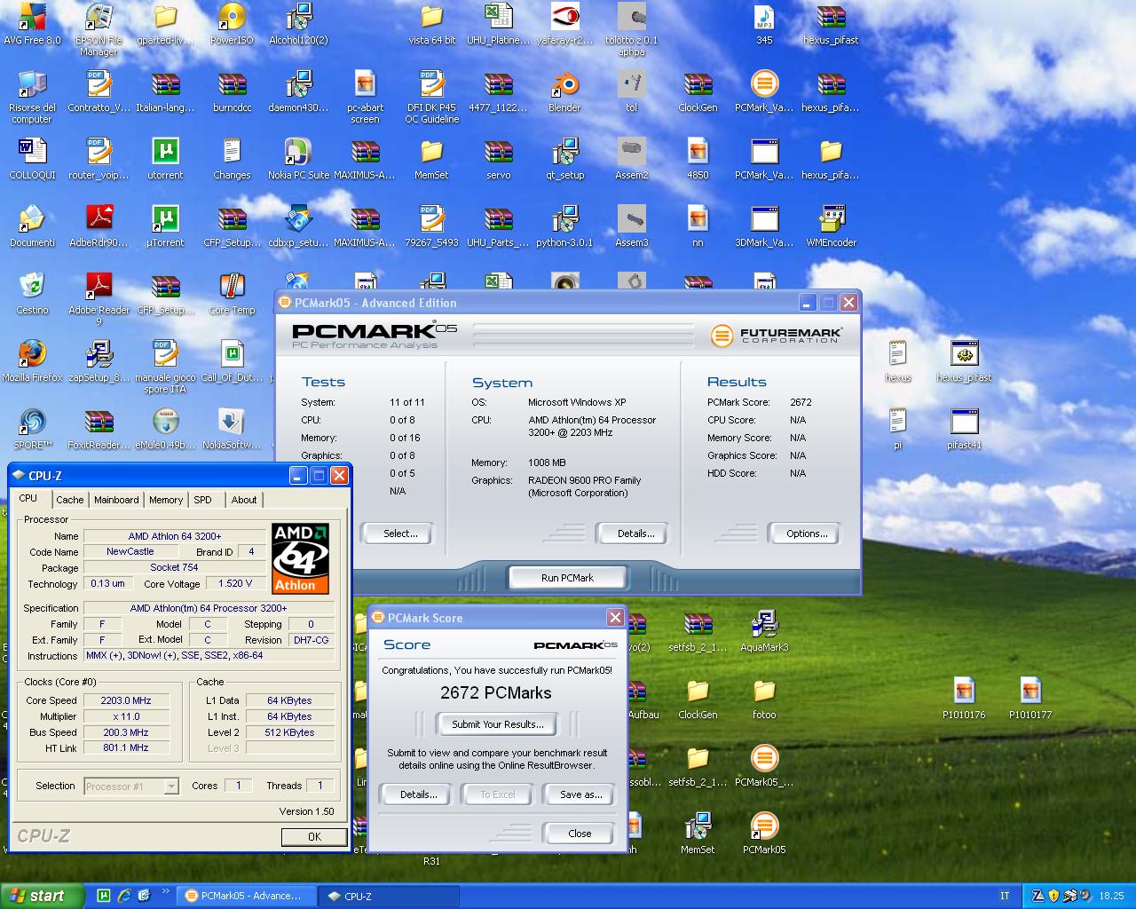The width and height of the screenshot is (1136, 909).
Task: Open the AVG Free 8.0 desktop icon
Action: coord(32,24)
